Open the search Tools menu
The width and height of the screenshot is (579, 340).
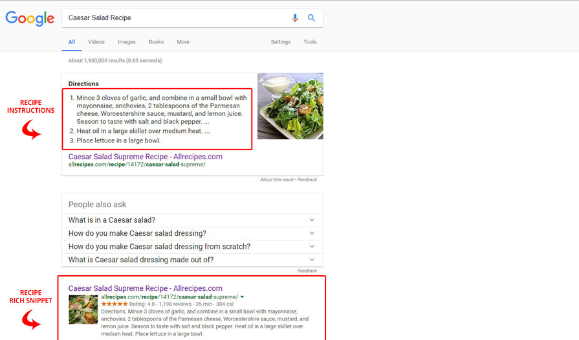(310, 42)
